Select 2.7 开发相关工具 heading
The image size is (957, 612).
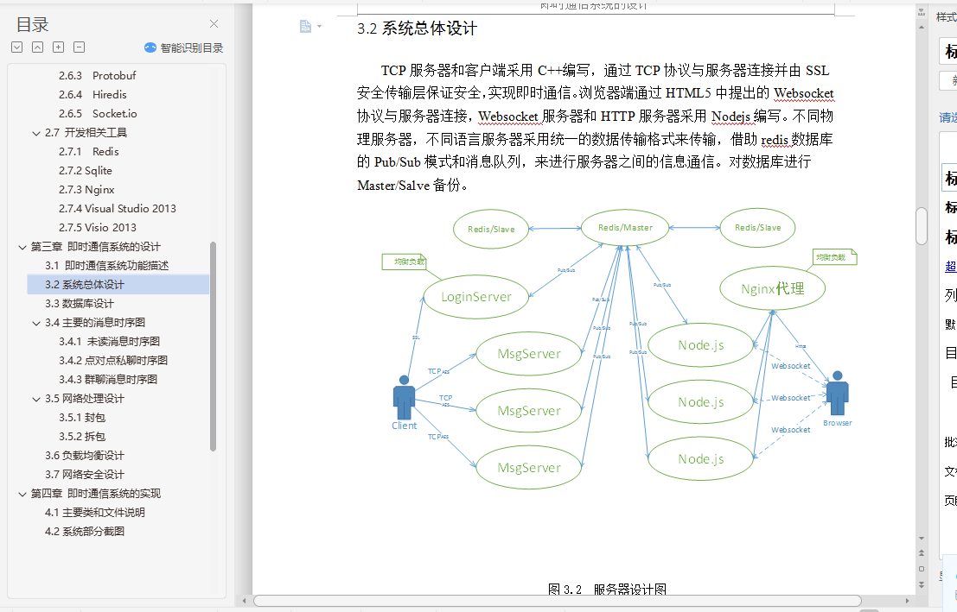coord(86,132)
